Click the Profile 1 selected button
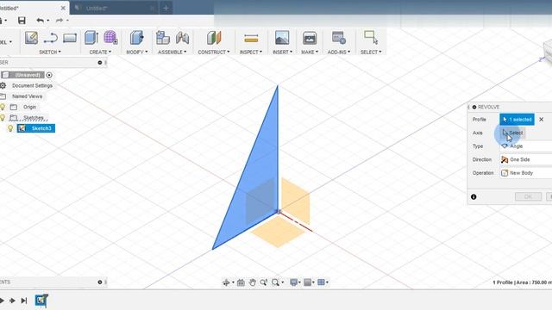 click(517, 120)
